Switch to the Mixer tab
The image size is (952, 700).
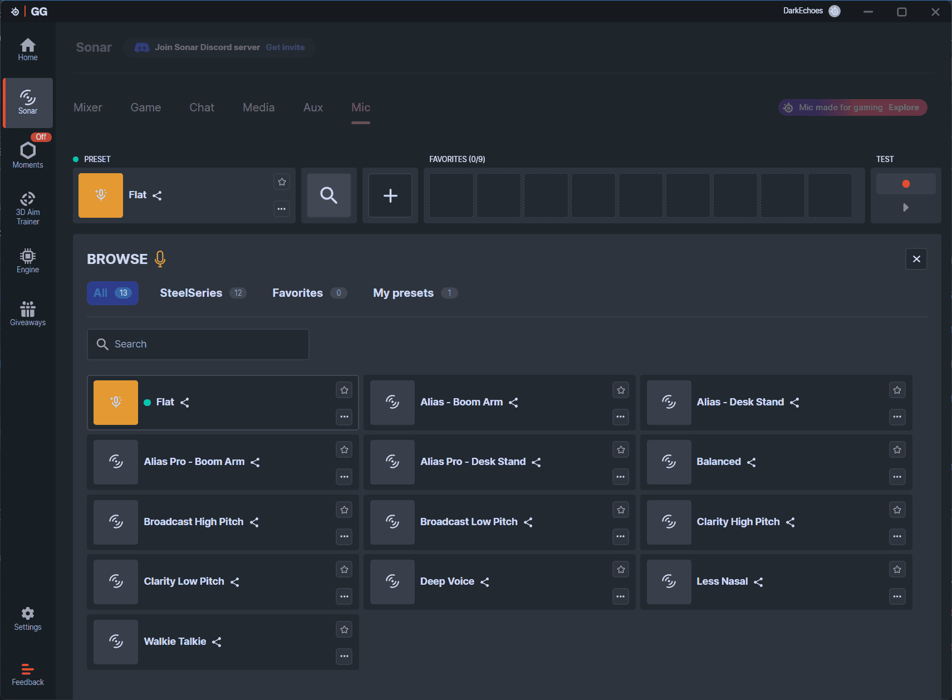pos(88,107)
